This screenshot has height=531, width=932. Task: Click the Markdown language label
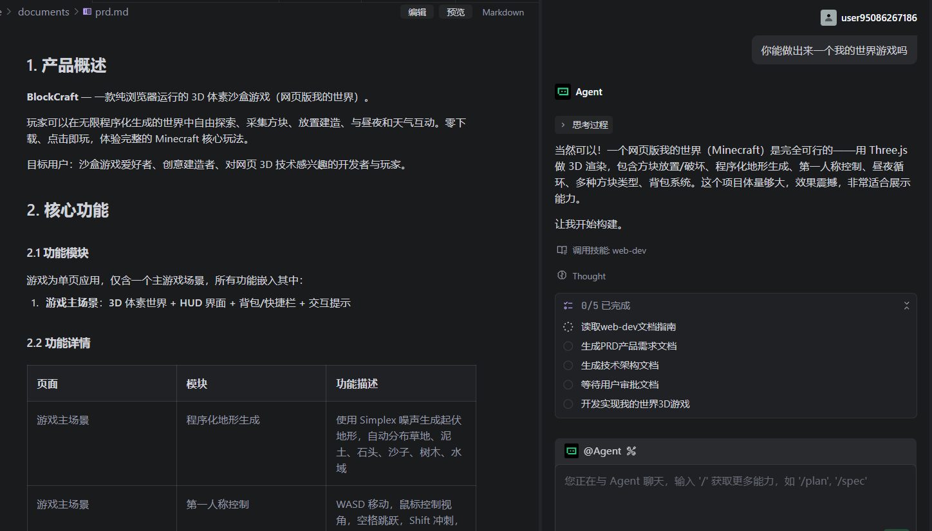(x=503, y=12)
